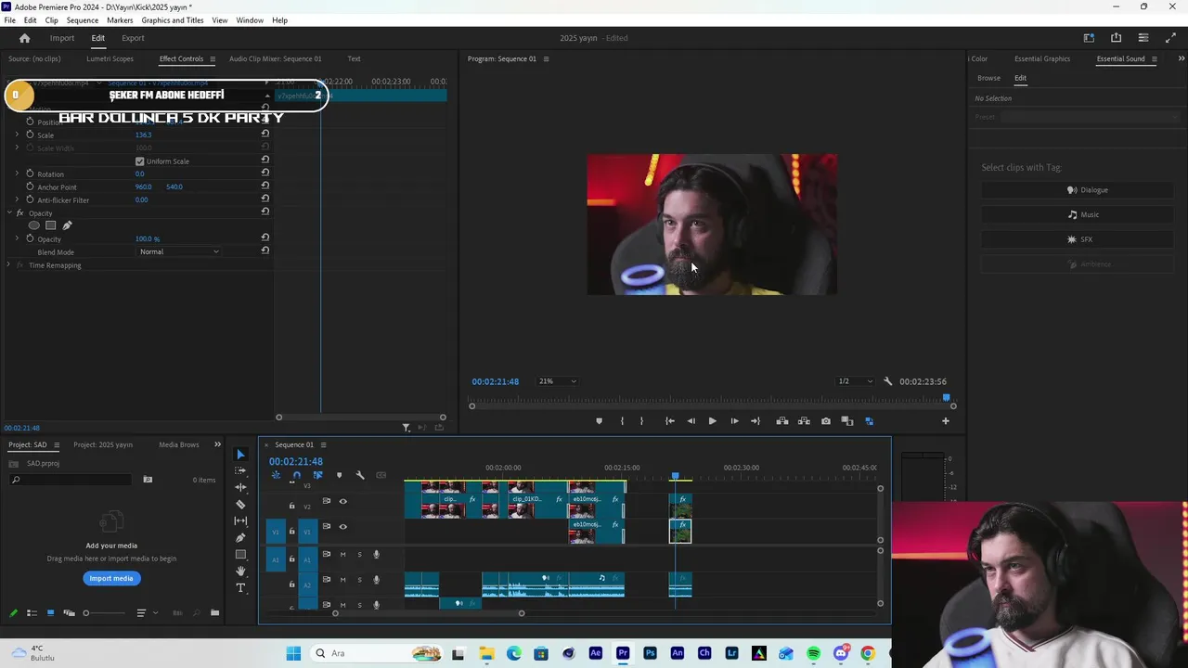Select the Ripple Edit tool
1188x668 pixels.
(x=240, y=487)
